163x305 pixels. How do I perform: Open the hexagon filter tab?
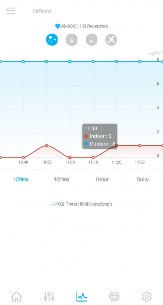coord(114,297)
